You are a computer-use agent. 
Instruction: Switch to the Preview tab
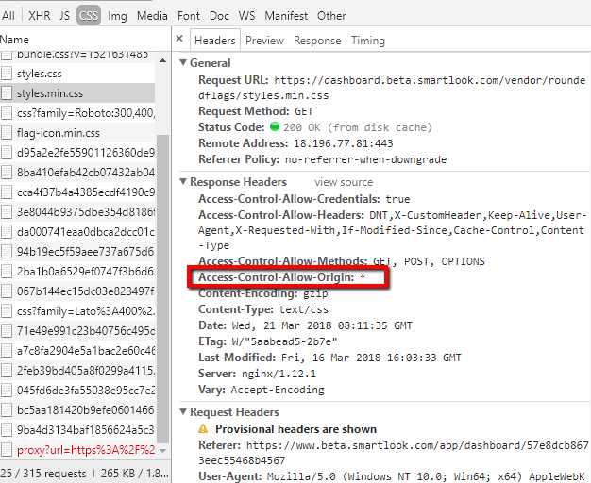[x=264, y=41]
